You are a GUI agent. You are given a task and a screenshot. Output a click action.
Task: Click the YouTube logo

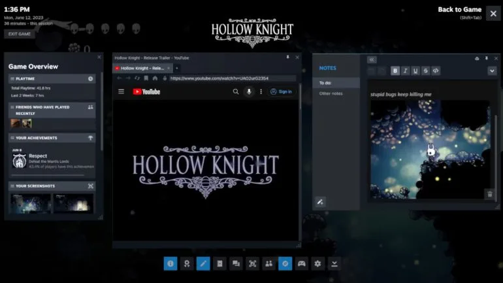(x=146, y=92)
